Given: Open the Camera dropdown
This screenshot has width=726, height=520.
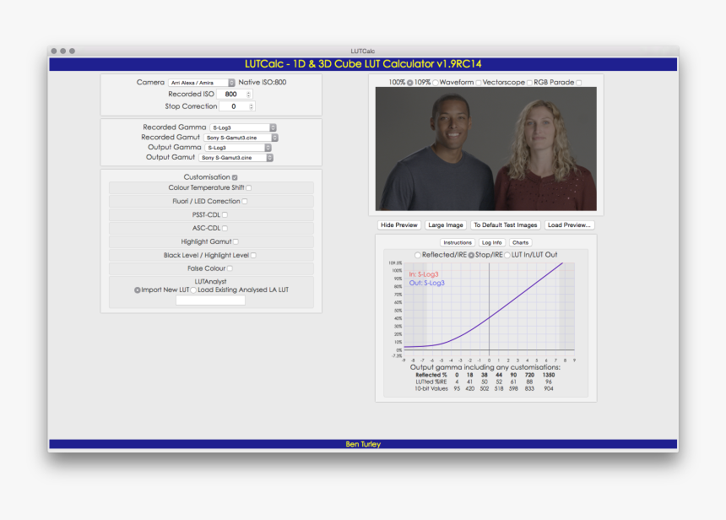Looking at the screenshot, I should (x=202, y=83).
